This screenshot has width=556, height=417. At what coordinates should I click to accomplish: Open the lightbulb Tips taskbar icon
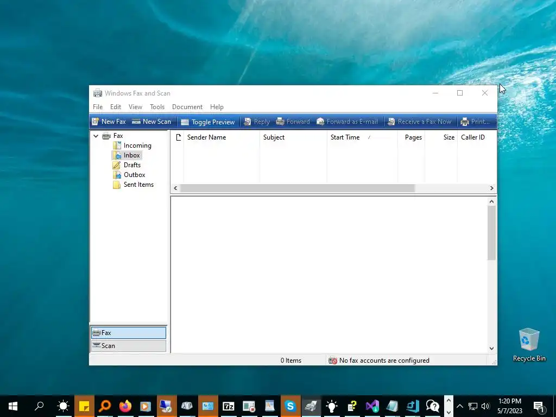pos(332,406)
